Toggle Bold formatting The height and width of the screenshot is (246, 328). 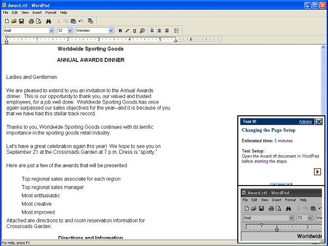(120, 31)
